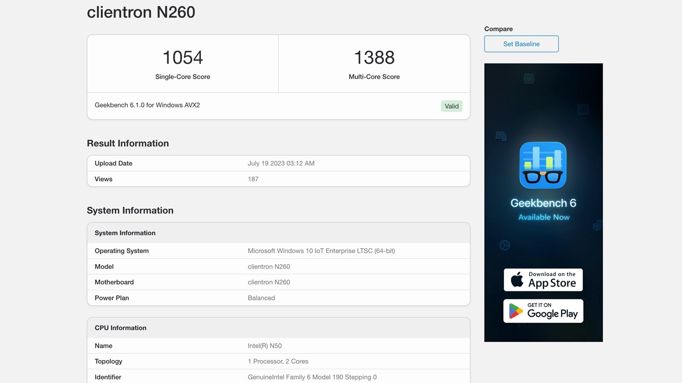The width and height of the screenshot is (682, 383).
Task: Click the Get it on Google Play badge
Action: (543, 311)
